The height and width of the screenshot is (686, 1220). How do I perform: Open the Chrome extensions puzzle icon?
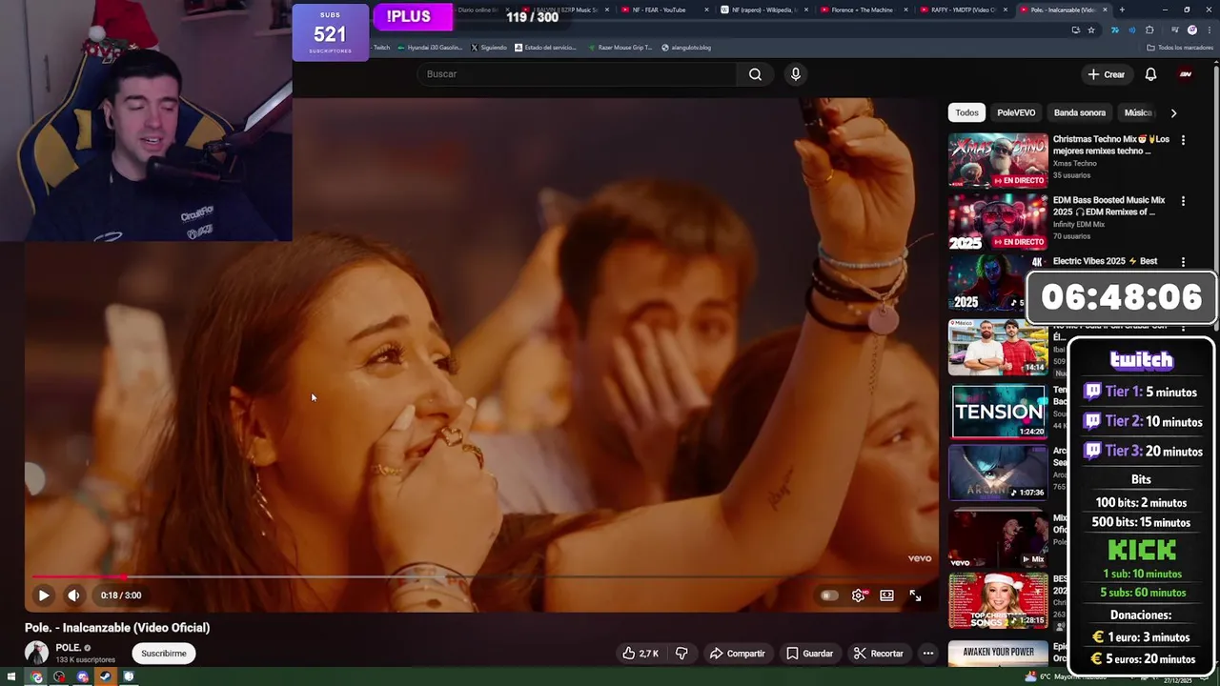pos(1149,30)
